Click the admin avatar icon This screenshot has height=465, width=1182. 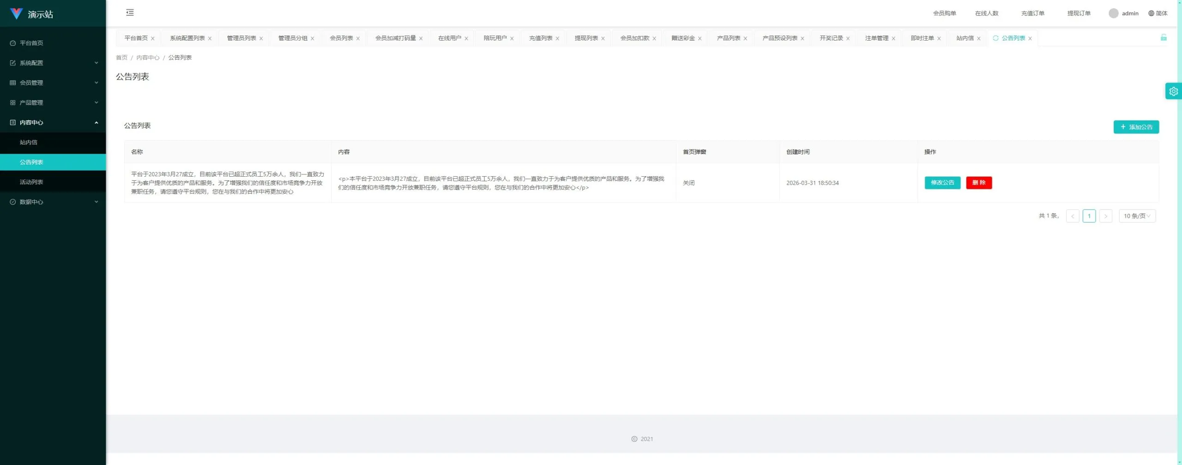[x=1113, y=13]
